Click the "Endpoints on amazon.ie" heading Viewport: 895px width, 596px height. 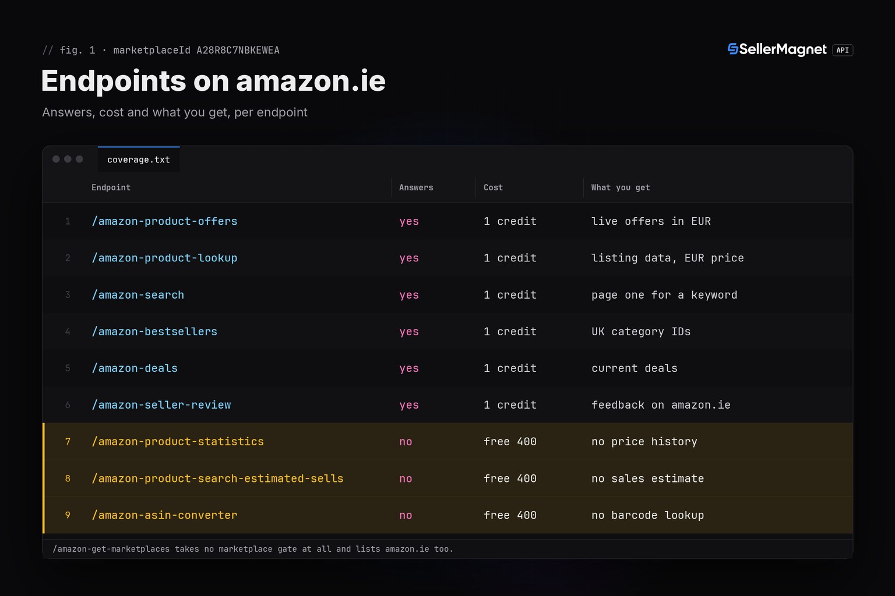click(x=213, y=80)
